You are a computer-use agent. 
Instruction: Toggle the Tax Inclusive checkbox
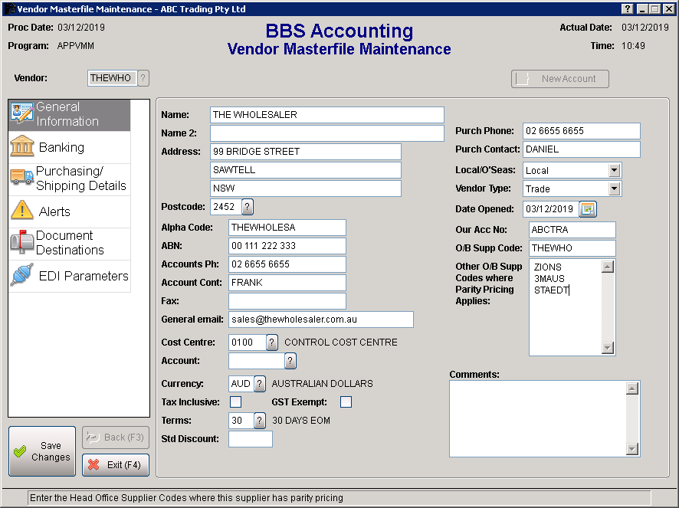(x=236, y=402)
